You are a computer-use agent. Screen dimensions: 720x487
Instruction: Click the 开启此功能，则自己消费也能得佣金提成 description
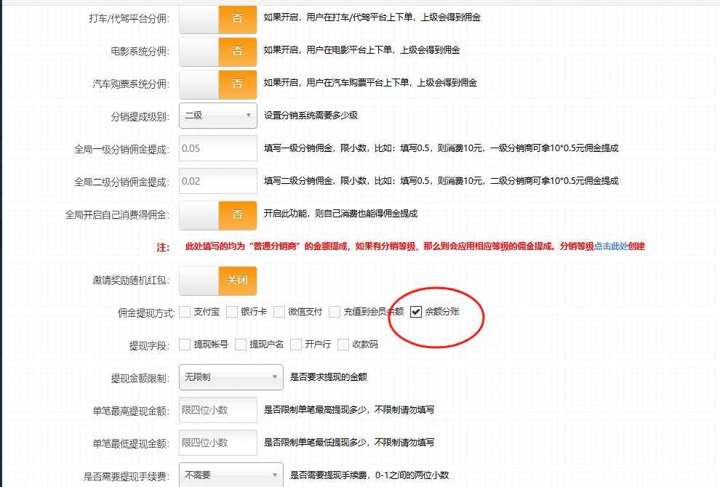[x=340, y=214]
